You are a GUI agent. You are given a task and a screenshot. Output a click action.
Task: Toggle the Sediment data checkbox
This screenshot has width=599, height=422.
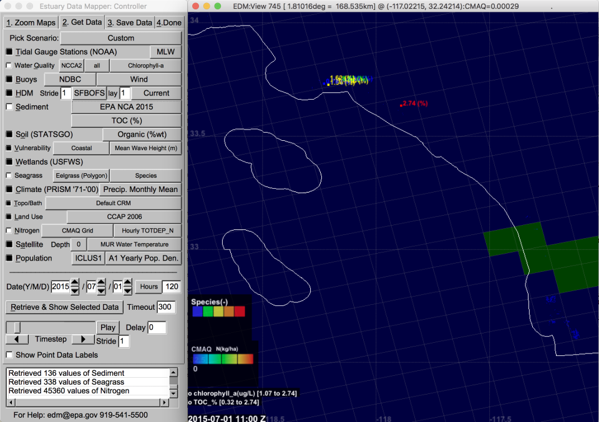9,107
